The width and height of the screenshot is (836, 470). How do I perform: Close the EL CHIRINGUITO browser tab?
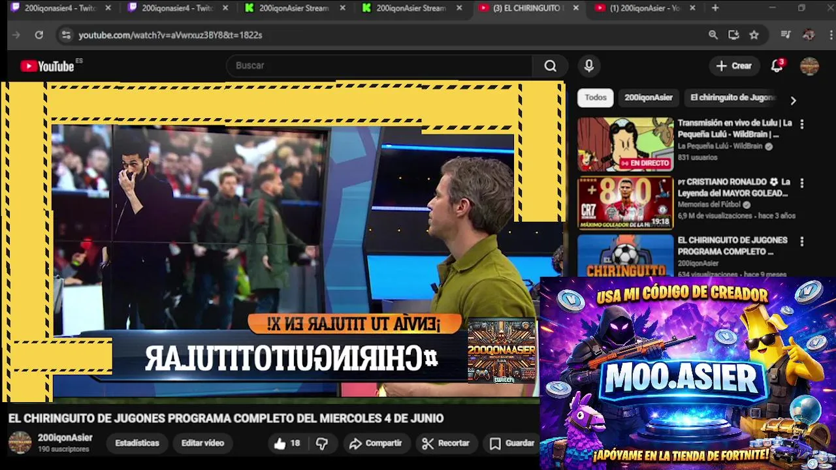click(x=576, y=8)
